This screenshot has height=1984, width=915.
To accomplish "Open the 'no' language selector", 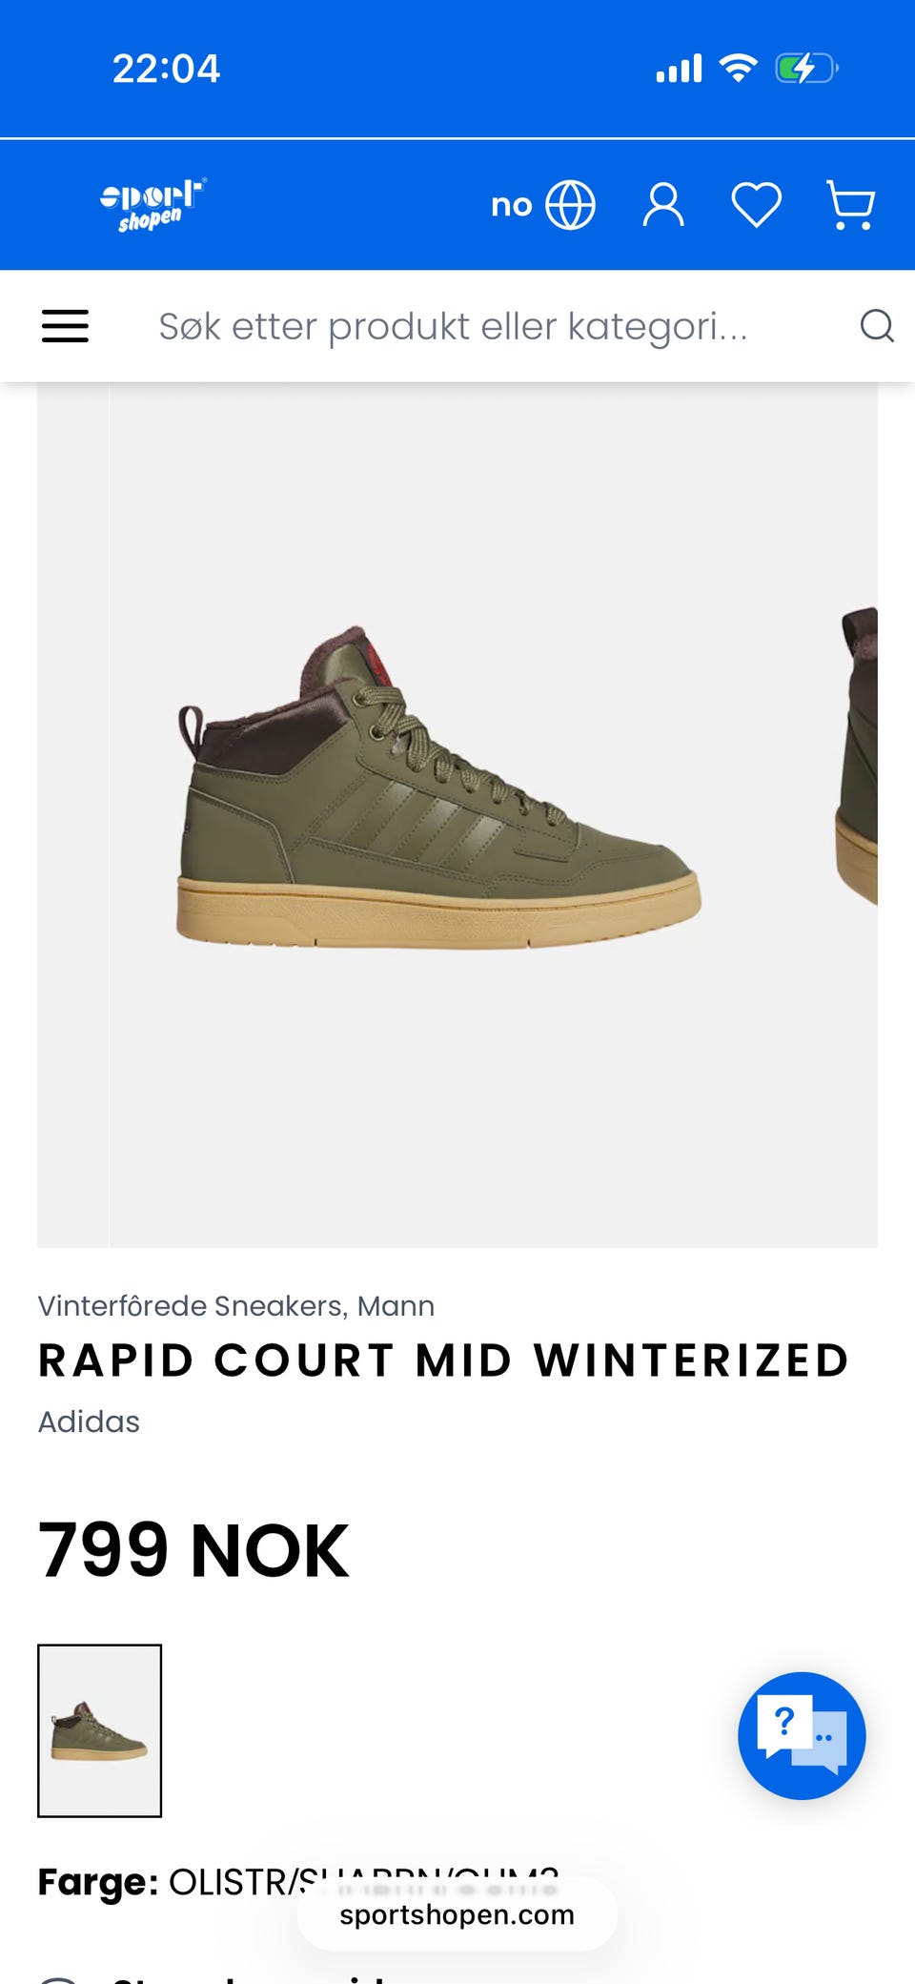I will tap(512, 205).
